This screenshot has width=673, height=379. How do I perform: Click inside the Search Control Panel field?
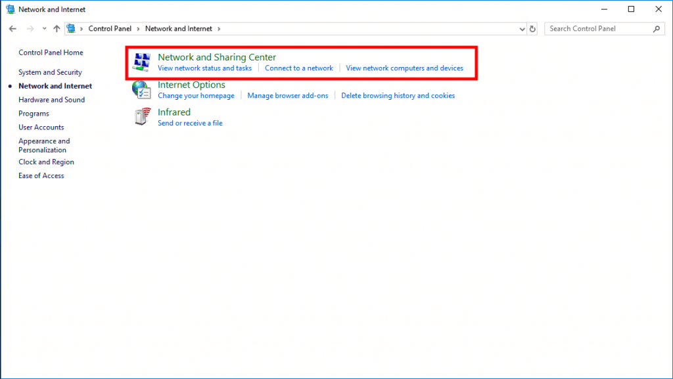598,28
